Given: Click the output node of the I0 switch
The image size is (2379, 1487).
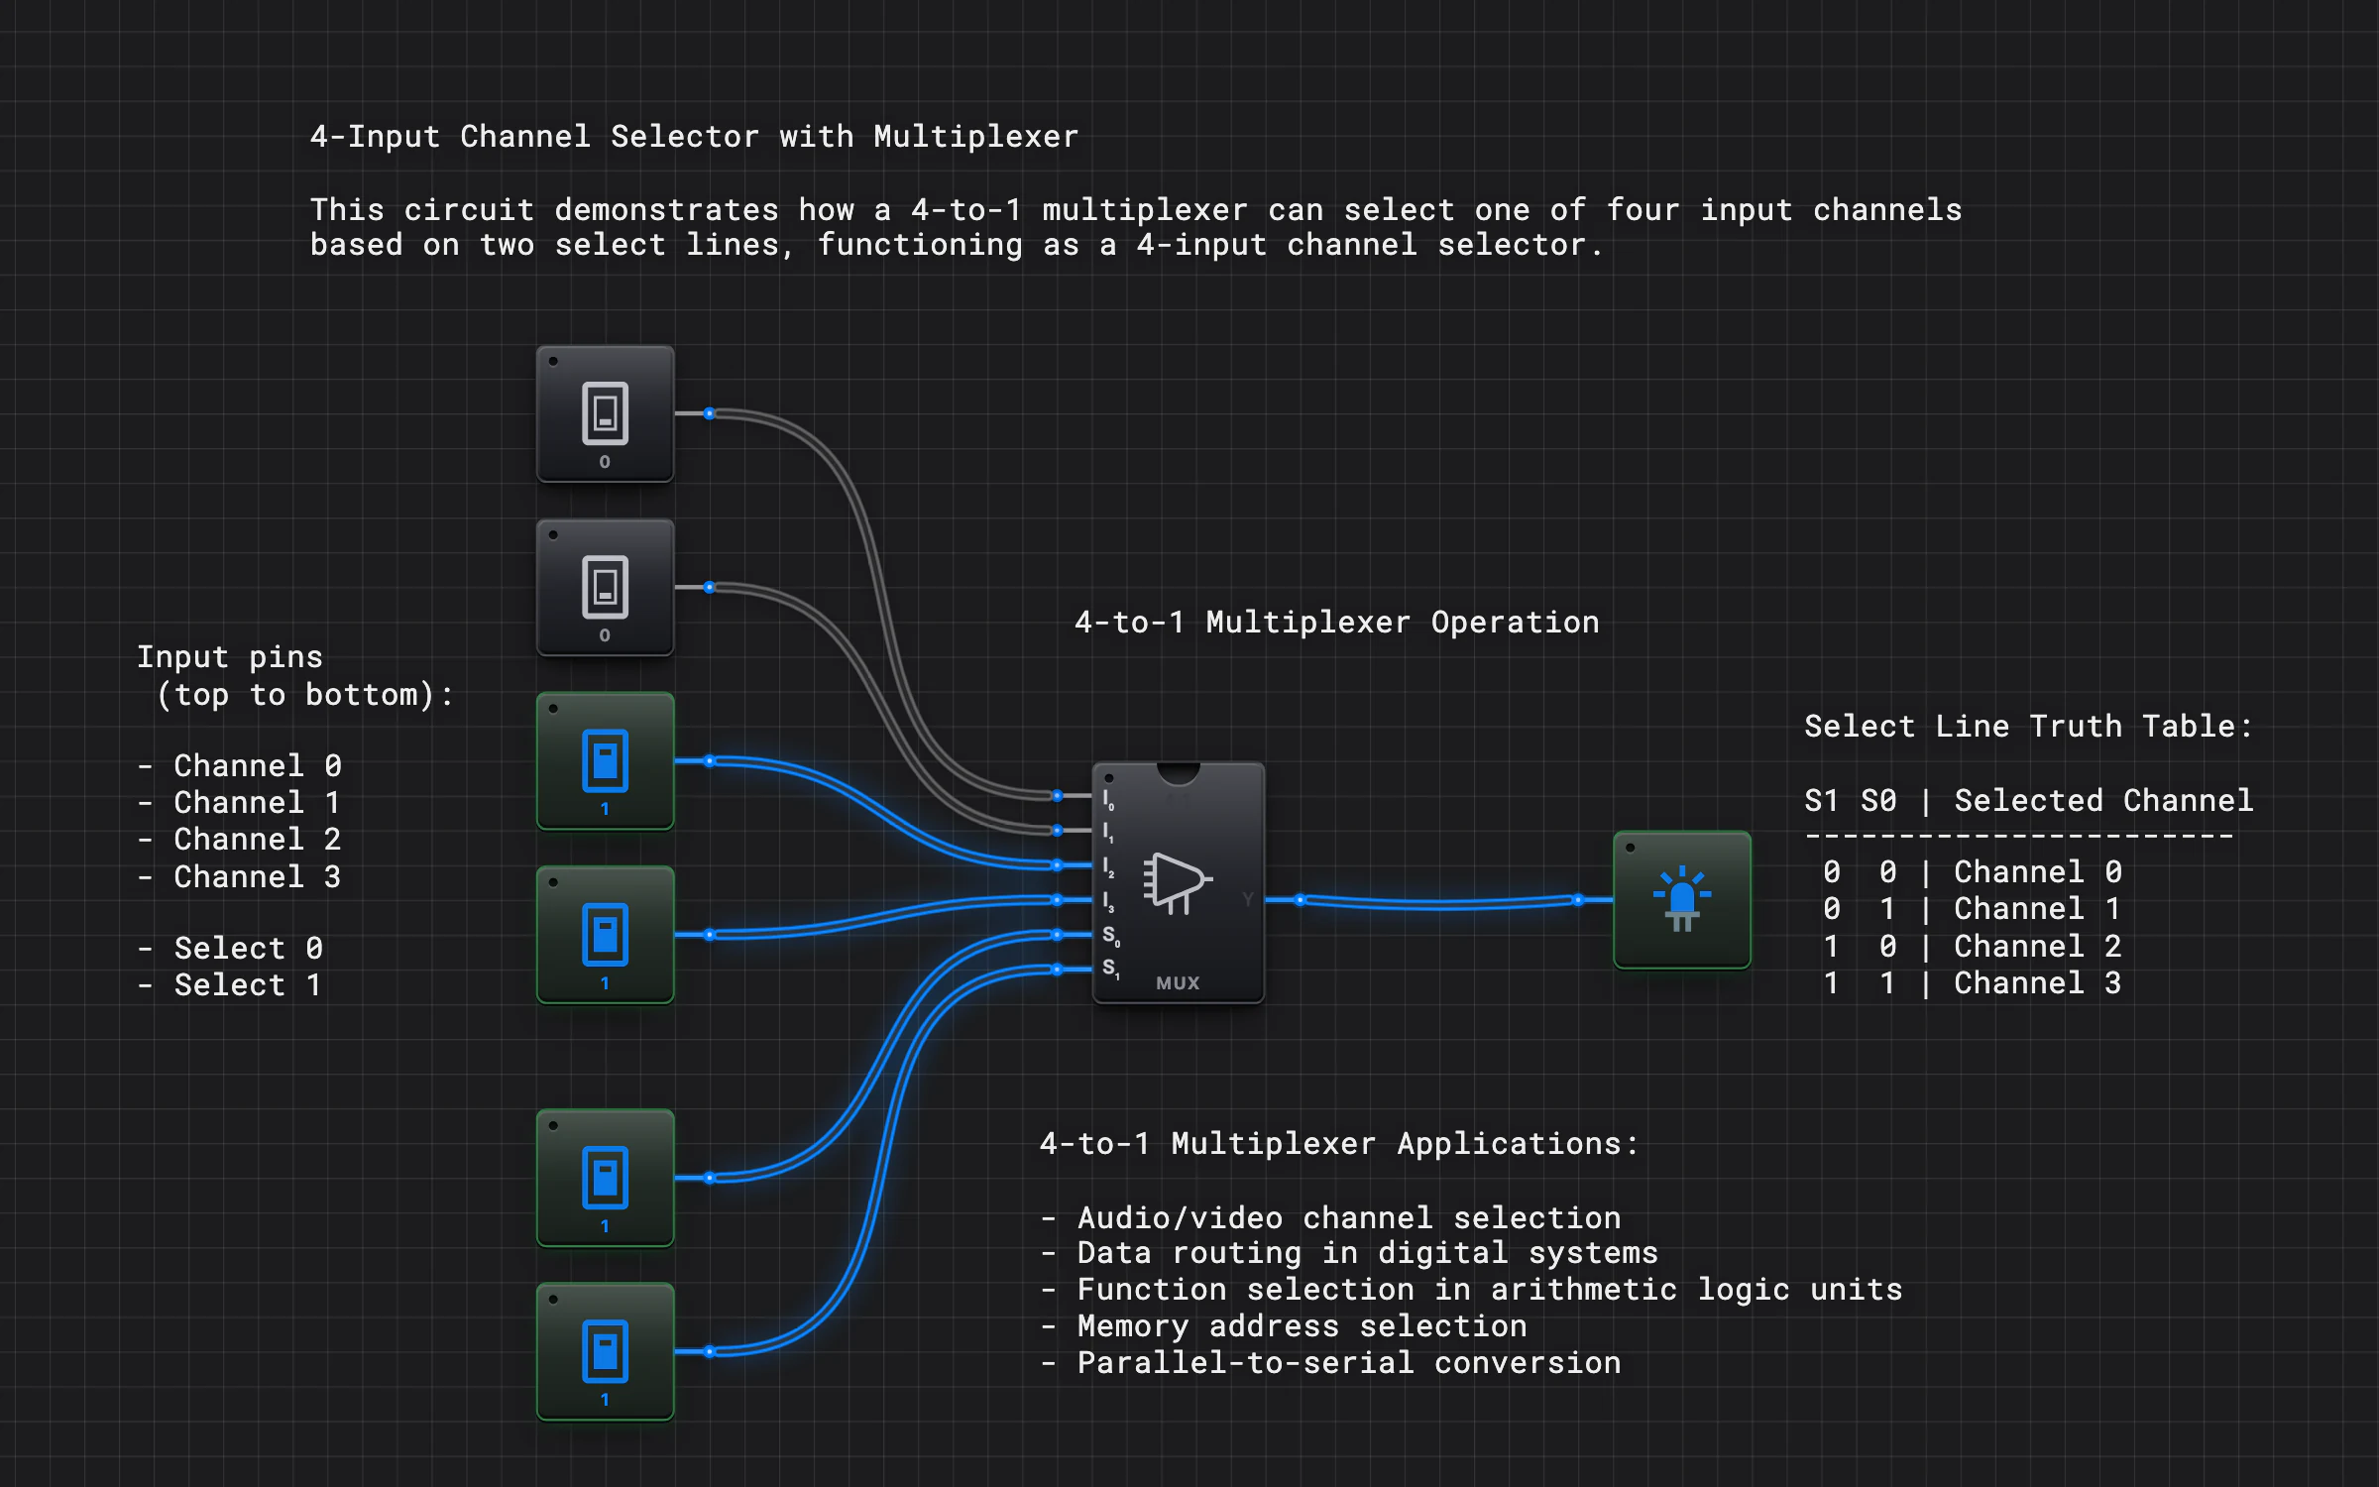Looking at the screenshot, I should (710, 413).
